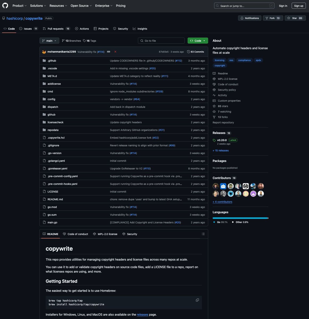Viewport: 309px width, 319px height.
Task: View + 4 contributors link
Action: pos(222,202)
